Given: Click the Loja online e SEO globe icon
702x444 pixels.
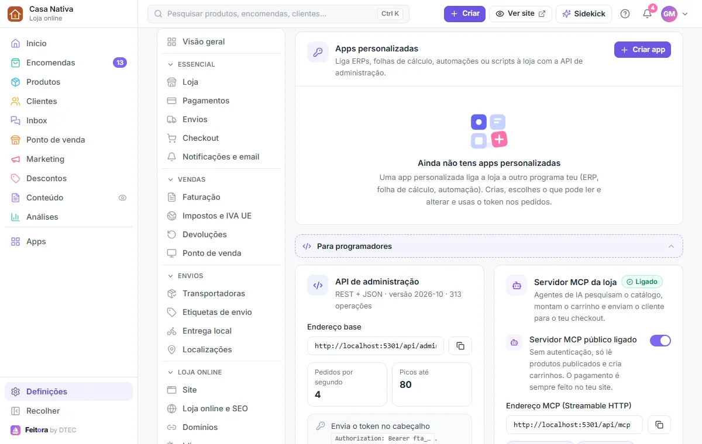Looking at the screenshot, I should click(171, 408).
